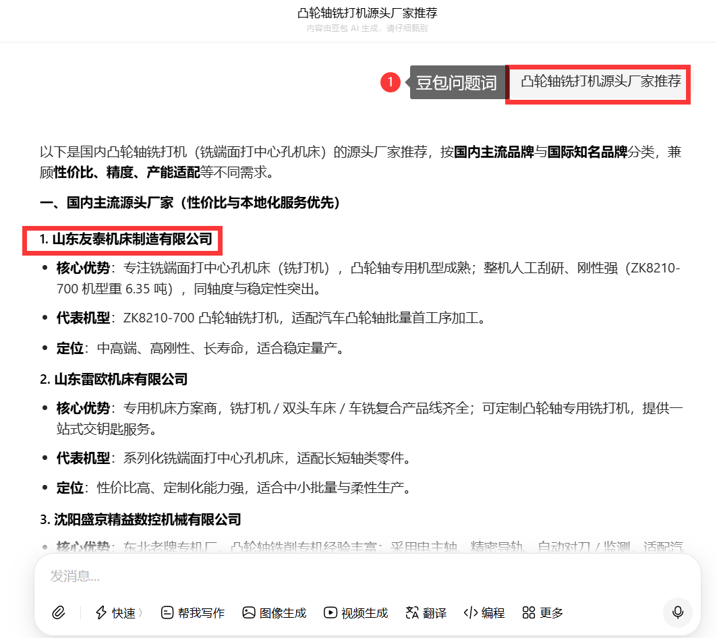Focus the 发消息 message input field
The width and height of the screenshot is (717, 638).
tap(367, 576)
